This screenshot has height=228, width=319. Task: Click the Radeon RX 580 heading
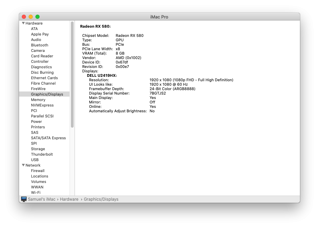tap(95, 26)
